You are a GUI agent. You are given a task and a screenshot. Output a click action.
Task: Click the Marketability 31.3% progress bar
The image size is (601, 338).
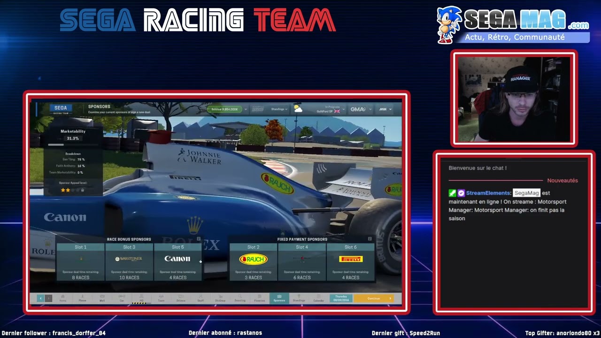pos(73,145)
